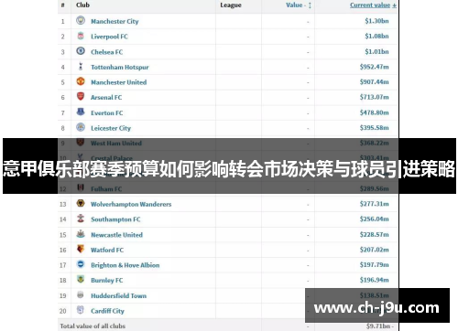Sort by the Current value column header
The height and width of the screenshot is (331, 458).
(373, 5)
